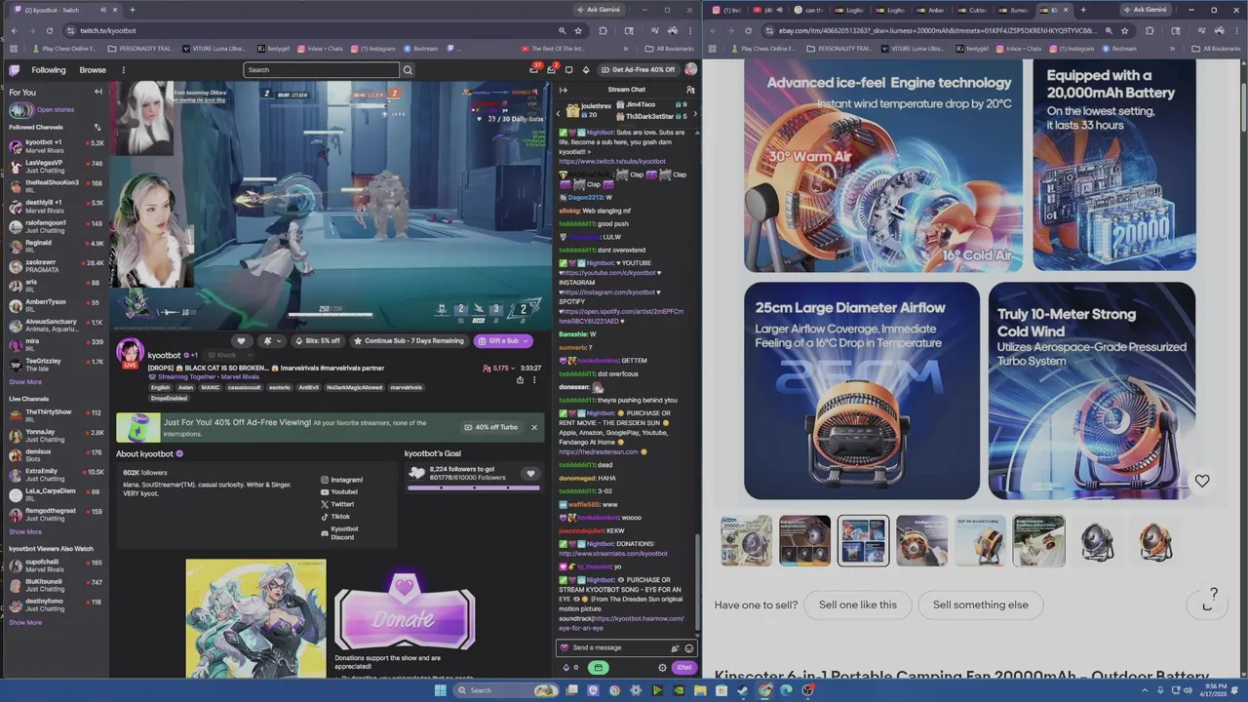
Task: Dismiss the Ad-Free Viewing banner
Action: pos(533,427)
